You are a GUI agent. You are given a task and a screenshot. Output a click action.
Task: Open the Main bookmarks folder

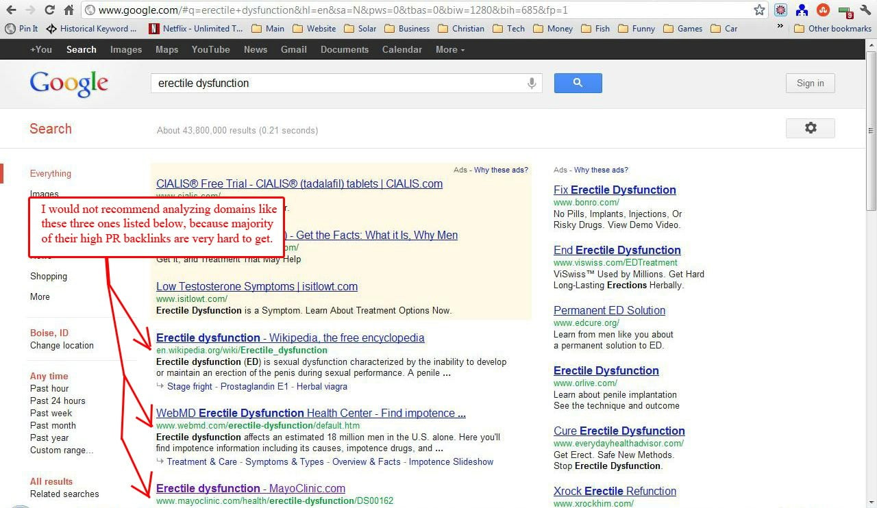(x=268, y=29)
